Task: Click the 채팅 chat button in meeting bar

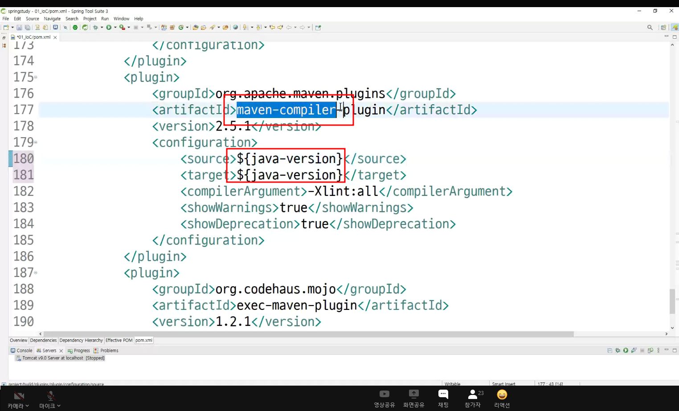Action: (443, 399)
